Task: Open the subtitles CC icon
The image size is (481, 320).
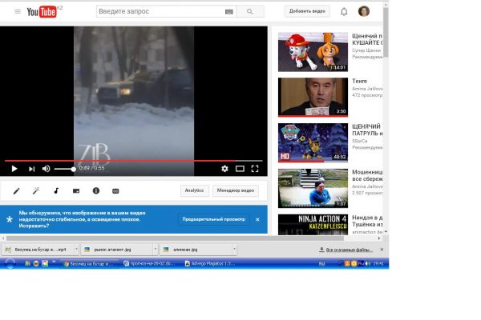Action: 115,191
